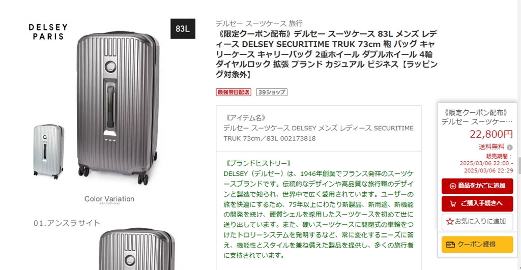The height and width of the screenshot is (270, 521).
Task: Open the デルセー スーツケース 旅行 category link
Action: click(x=259, y=23)
